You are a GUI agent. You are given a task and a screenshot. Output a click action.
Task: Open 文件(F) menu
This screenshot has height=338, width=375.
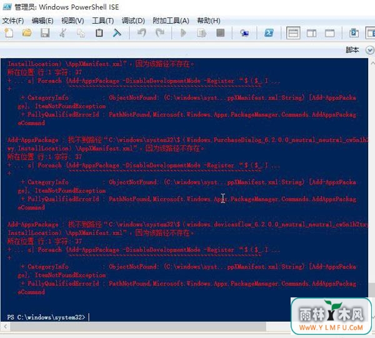pyautogui.click(x=13, y=21)
